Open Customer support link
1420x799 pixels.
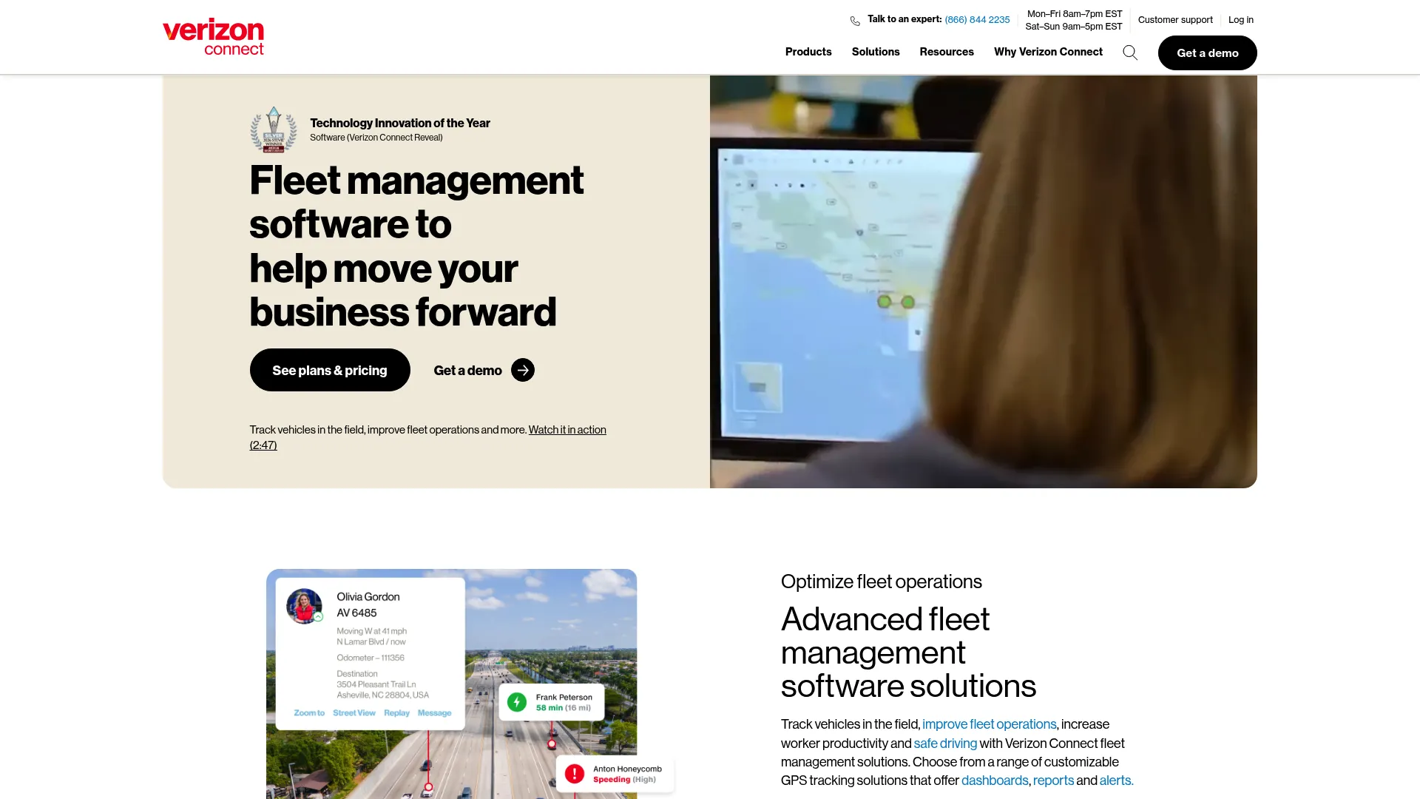(1175, 20)
